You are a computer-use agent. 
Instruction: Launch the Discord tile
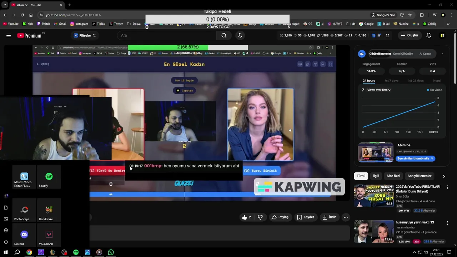[24, 235]
